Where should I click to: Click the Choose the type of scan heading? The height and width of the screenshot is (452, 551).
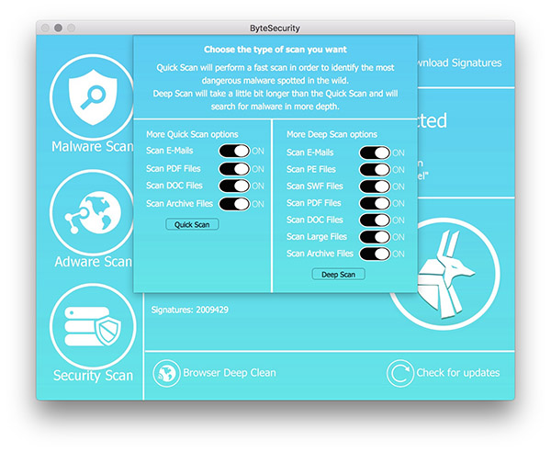point(275,50)
